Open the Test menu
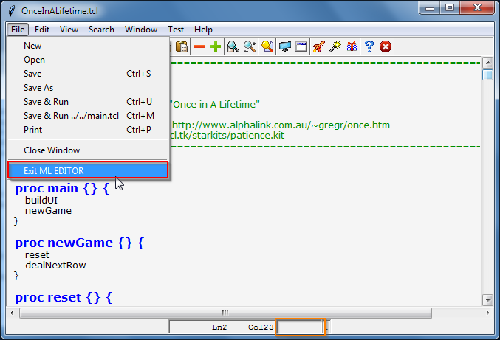 (176, 30)
